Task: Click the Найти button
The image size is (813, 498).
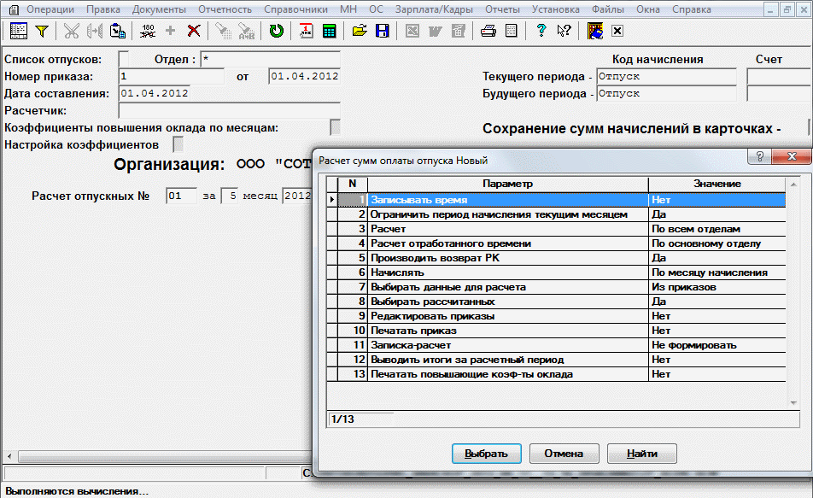Action: coord(642,454)
